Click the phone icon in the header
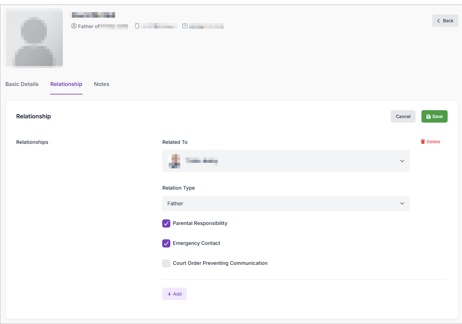Image resolution: width=462 pixels, height=324 pixels. [137, 26]
